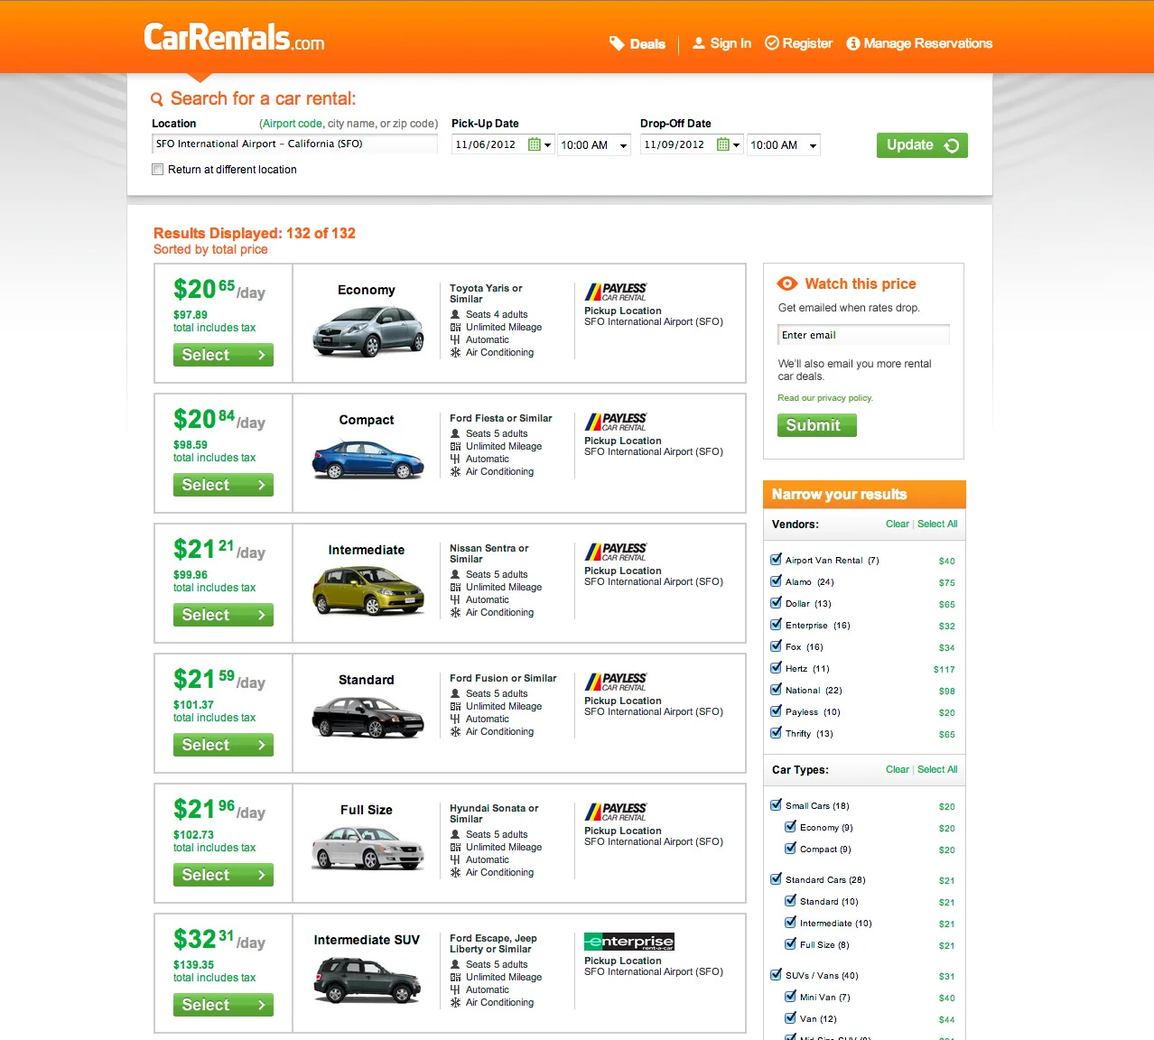The width and height of the screenshot is (1154, 1040).
Task: Select the $21.59/day Standard car
Action: point(223,745)
